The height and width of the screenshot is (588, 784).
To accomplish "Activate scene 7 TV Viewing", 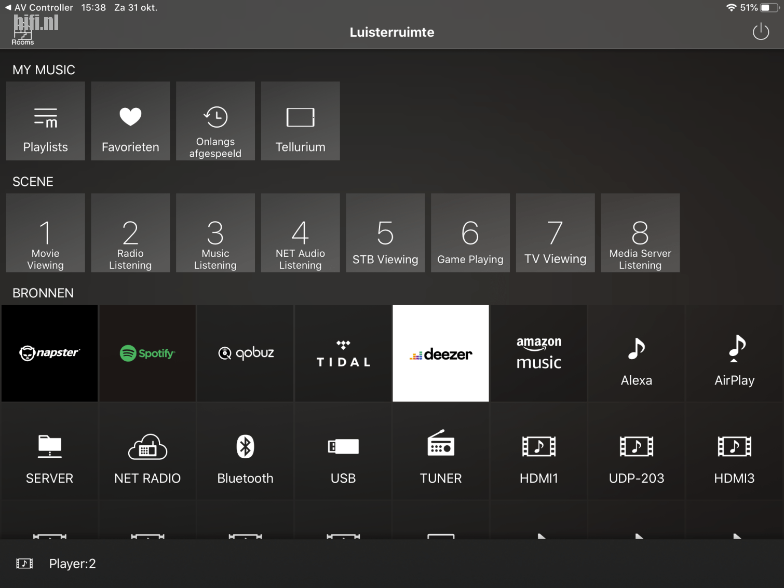I will click(556, 233).
